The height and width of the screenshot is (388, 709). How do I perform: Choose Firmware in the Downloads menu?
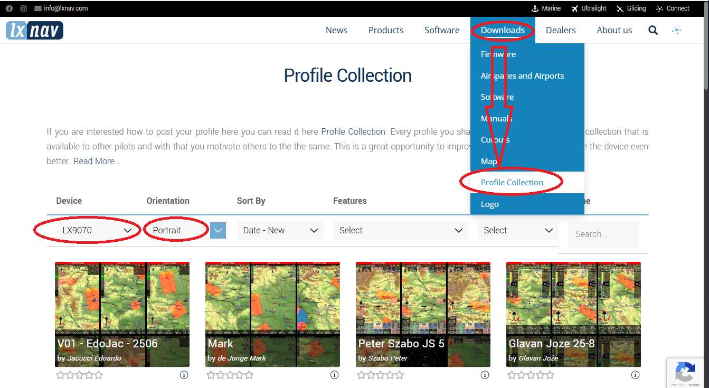[498, 54]
